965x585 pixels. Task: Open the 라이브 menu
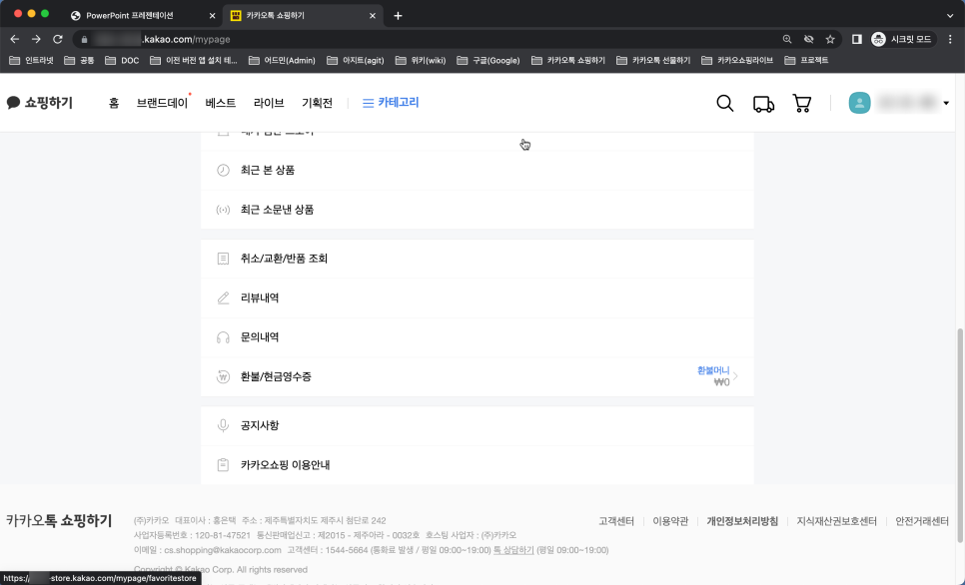(269, 103)
